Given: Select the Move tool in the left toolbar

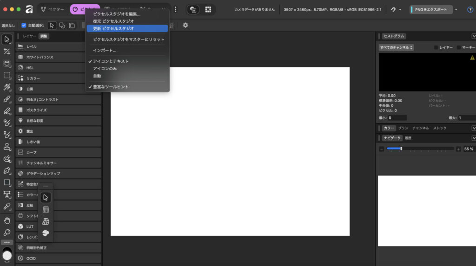Looking at the screenshot, I should [x=7, y=39].
